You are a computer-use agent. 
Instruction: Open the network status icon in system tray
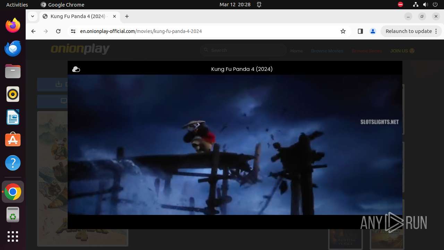[x=416, y=5]
